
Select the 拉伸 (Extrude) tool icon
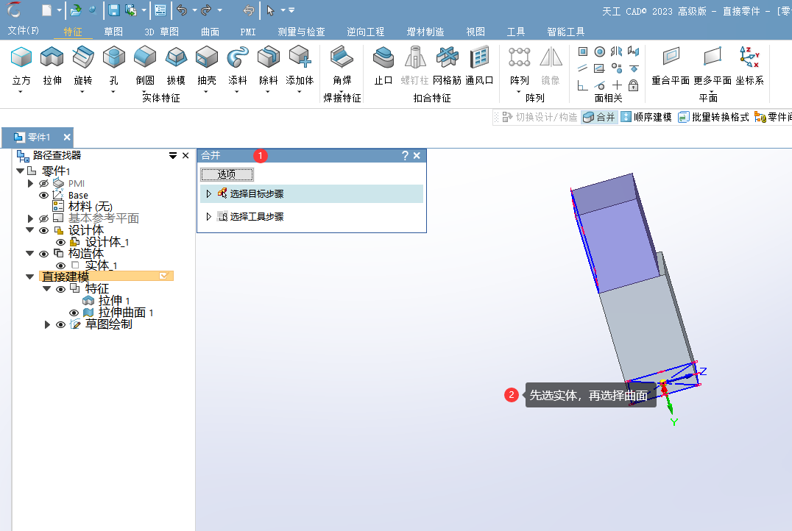52,57
